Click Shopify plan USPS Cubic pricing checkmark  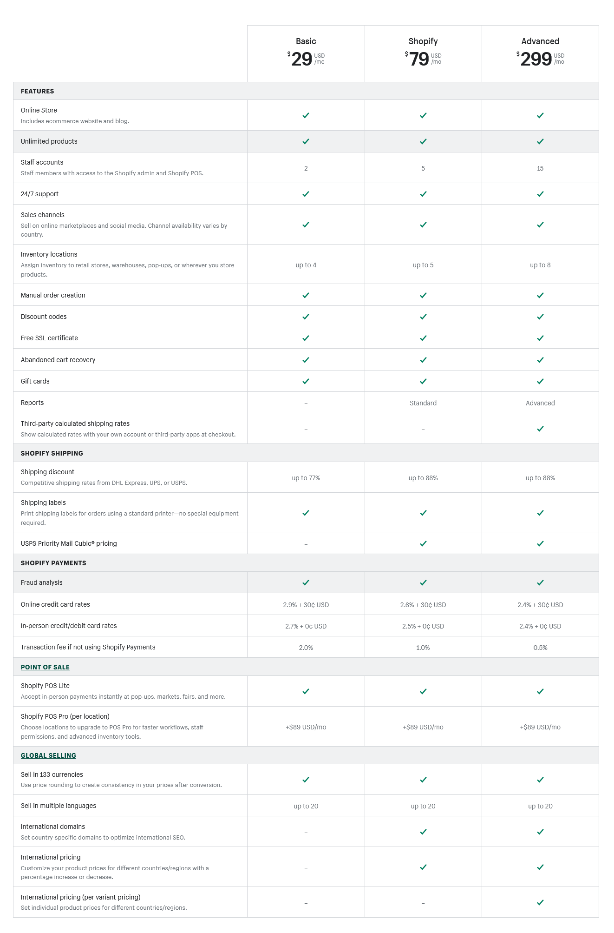[423, 543]
